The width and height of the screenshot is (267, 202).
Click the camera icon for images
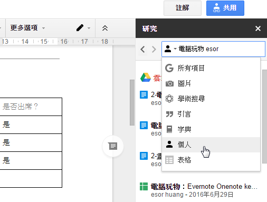(x=169, y=83)
